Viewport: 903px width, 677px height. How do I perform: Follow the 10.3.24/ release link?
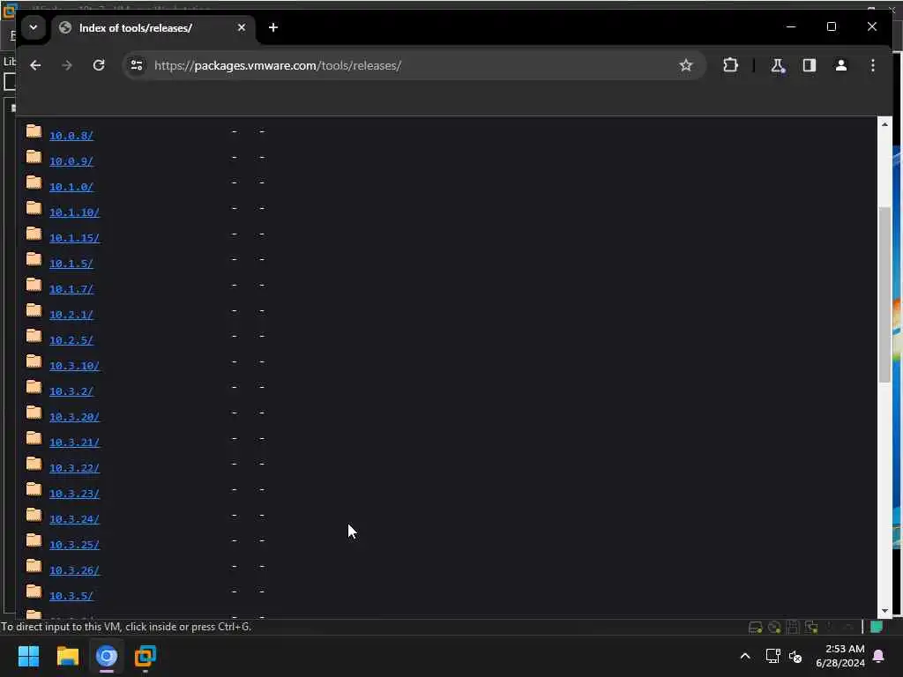[x=74, y=519]
